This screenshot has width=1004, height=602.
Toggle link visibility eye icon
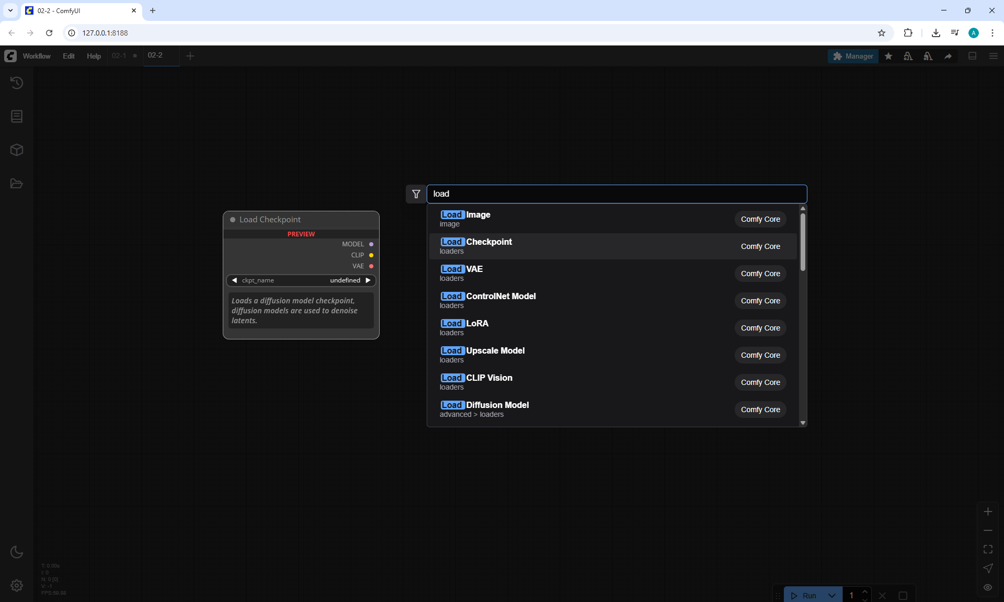[988, 587]
